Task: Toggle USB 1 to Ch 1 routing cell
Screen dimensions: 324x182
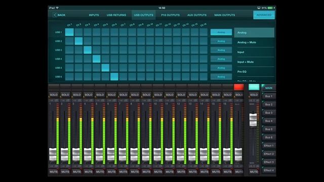Action: pyautogui.click(x=69, y=32)
